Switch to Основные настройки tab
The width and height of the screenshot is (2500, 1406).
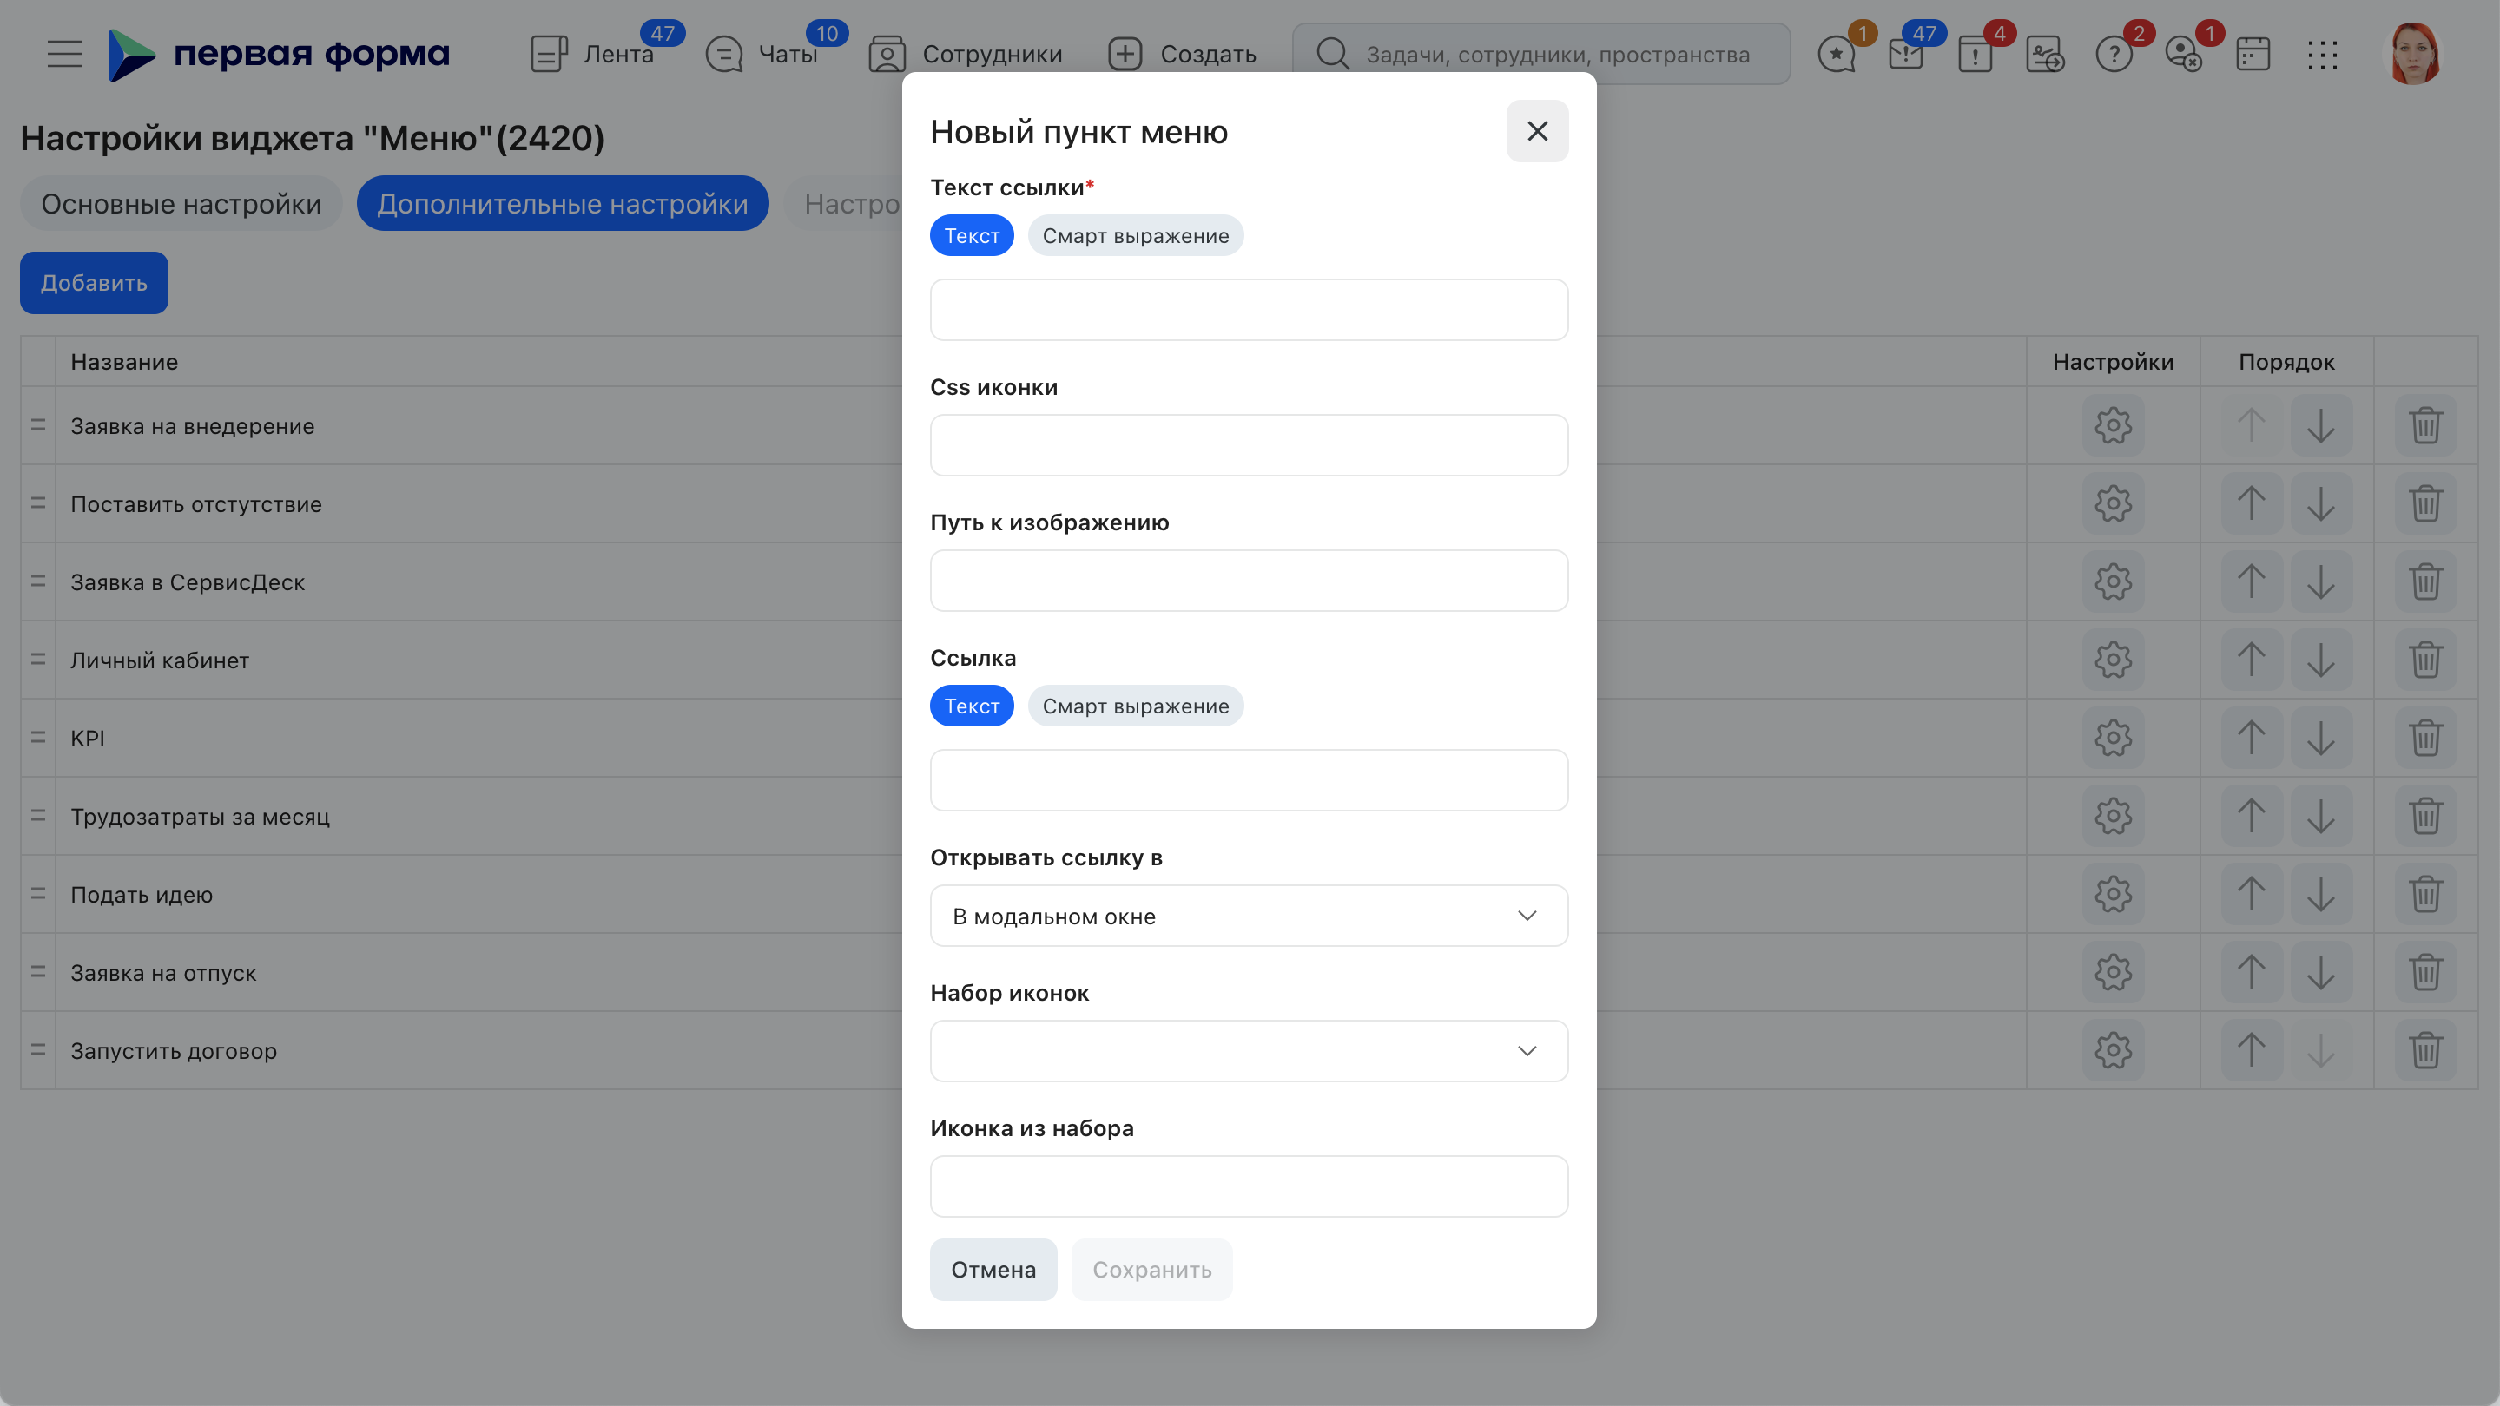[181, 204]
